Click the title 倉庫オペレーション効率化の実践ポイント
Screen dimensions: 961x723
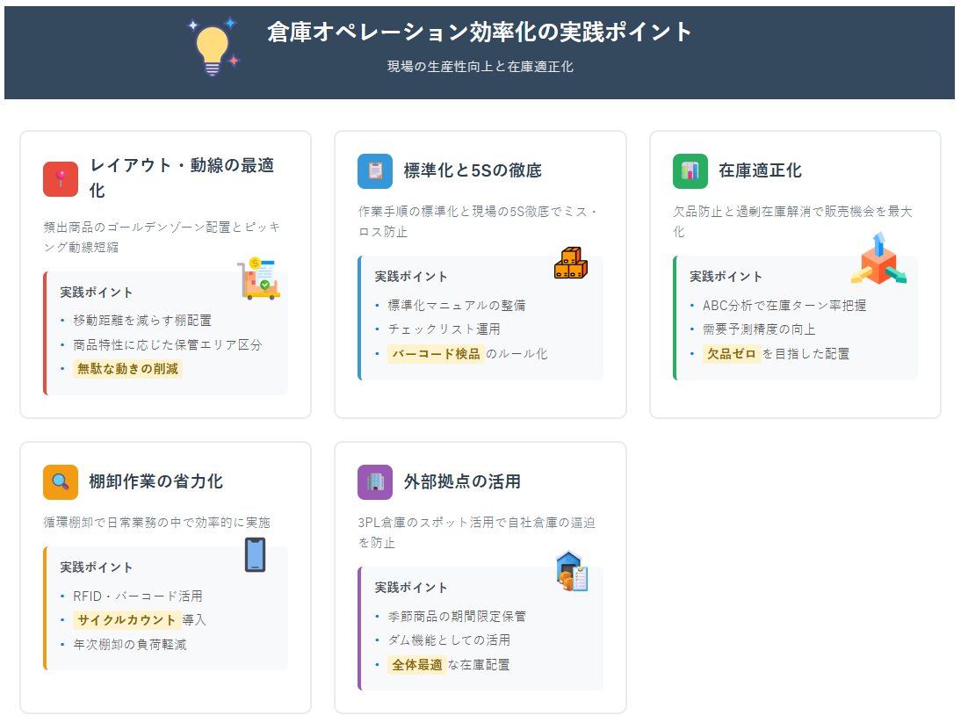click(480, 32)
